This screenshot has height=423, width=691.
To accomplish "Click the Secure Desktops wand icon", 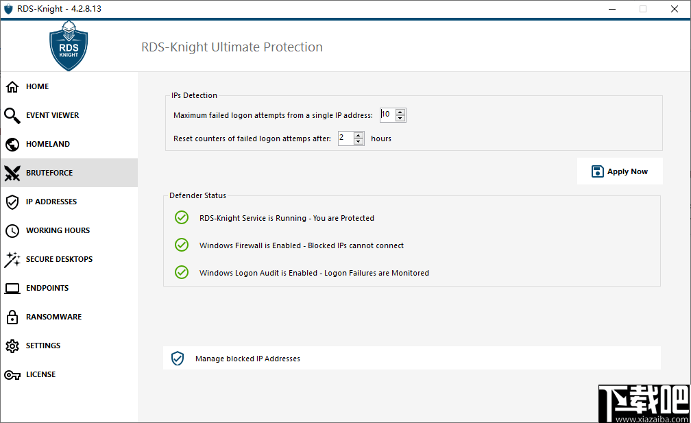I will click(x=12, y=260).
